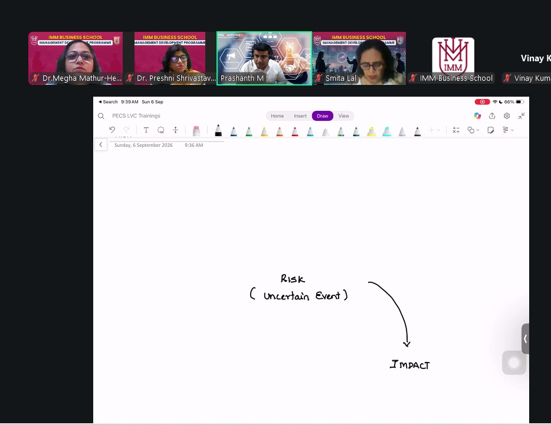Screen dimensions: 551x425
Task: Click the sticky note icon
Action: [491, 130]
